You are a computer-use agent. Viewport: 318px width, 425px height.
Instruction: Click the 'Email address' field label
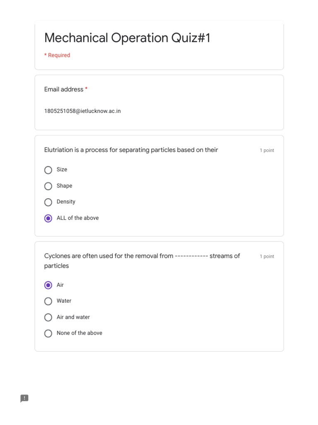(x=64, y=89)
